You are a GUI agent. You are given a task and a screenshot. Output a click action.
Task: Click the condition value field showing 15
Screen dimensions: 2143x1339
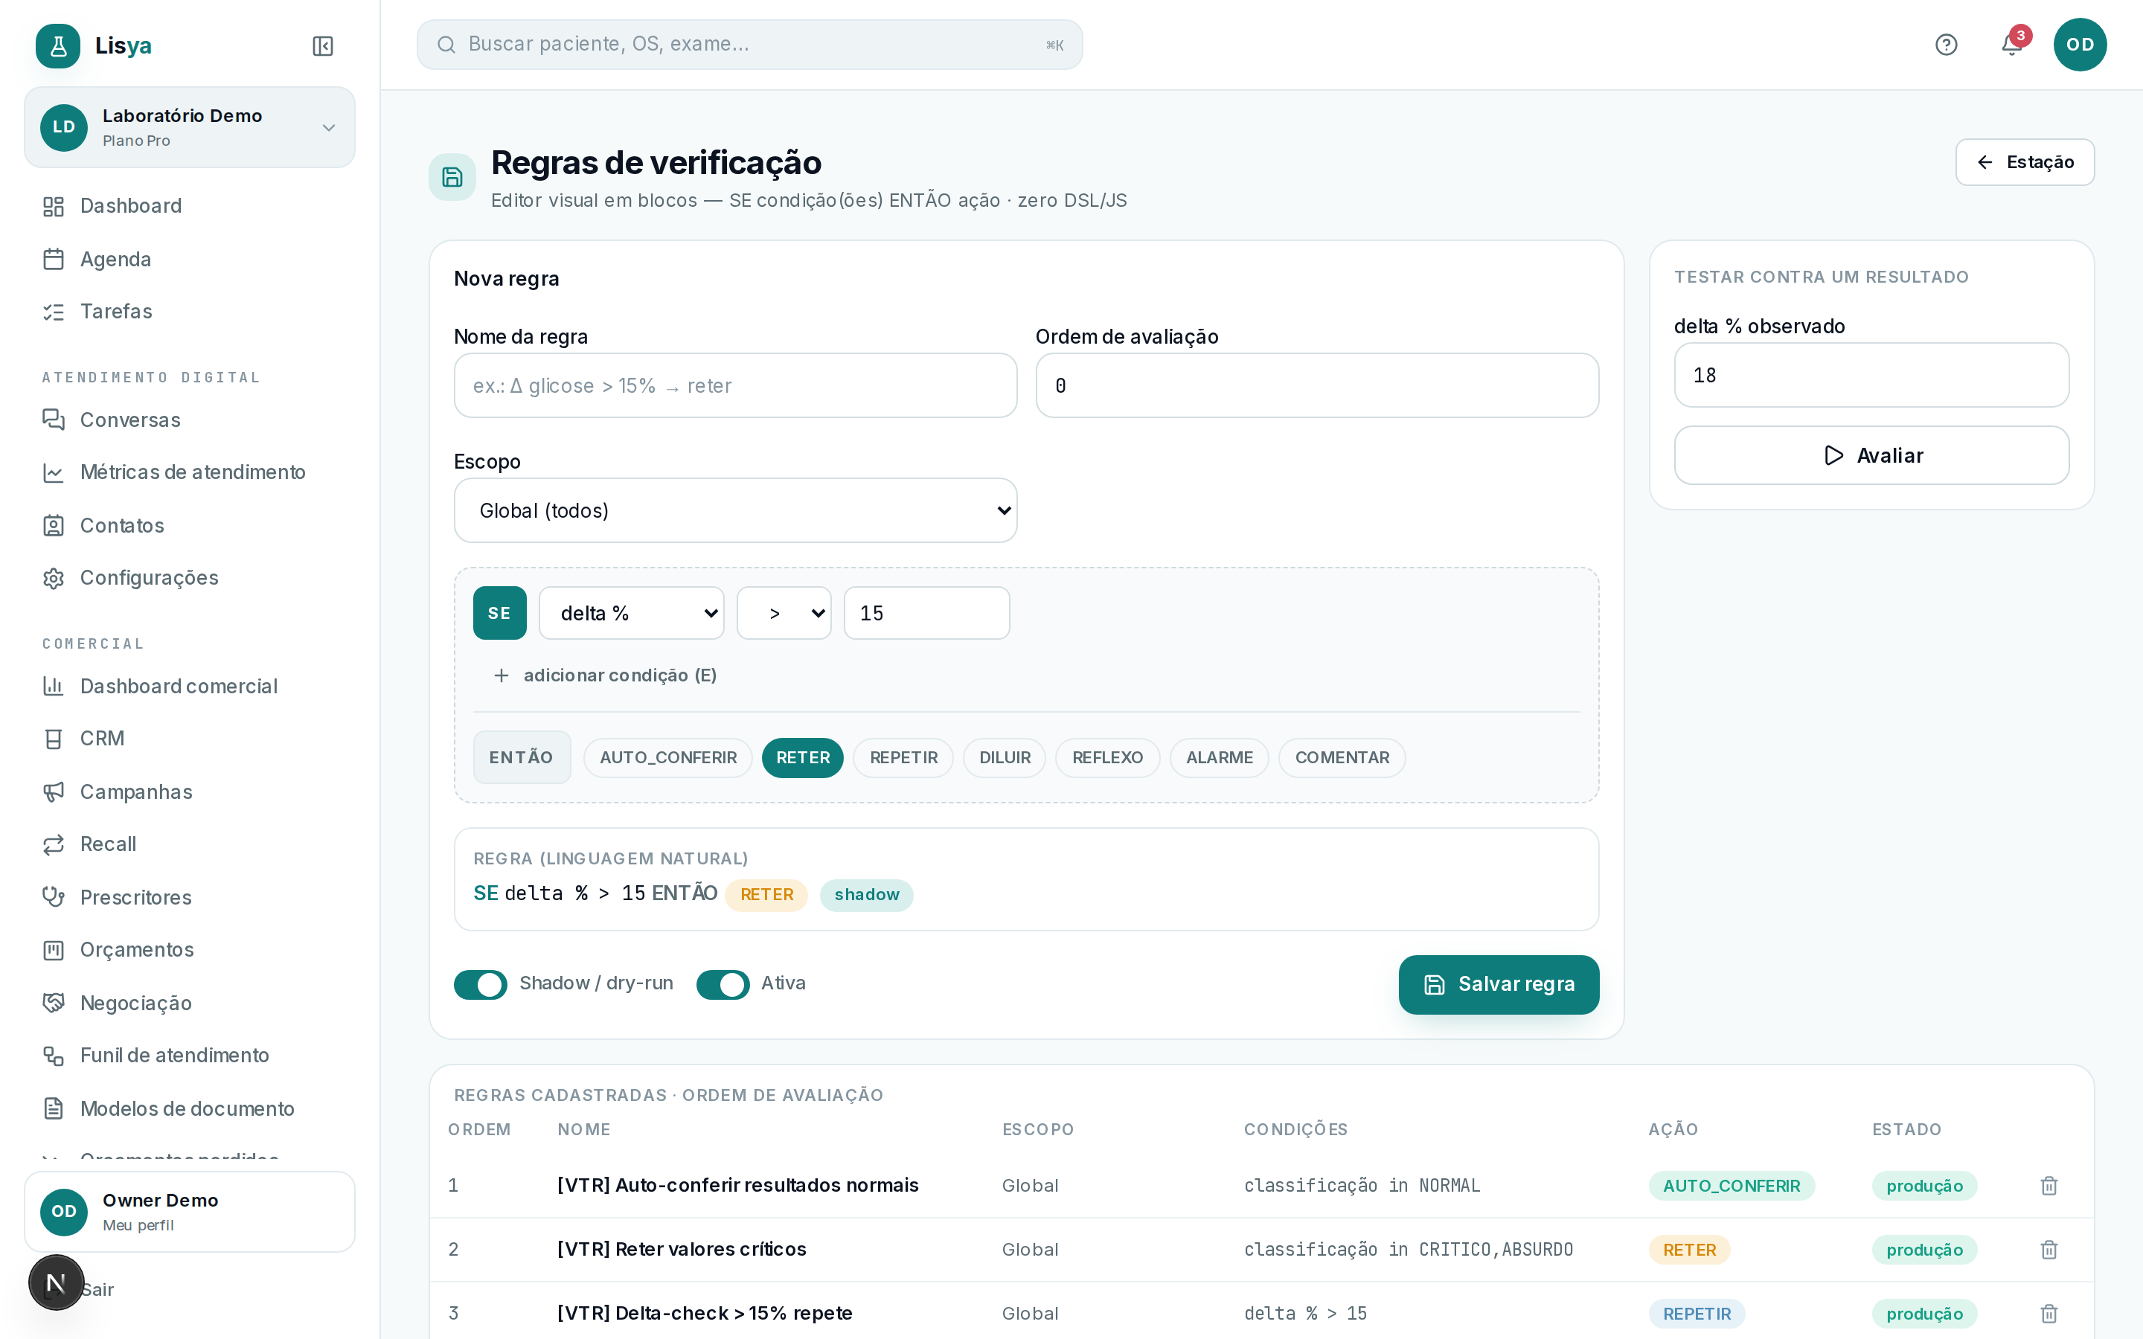[926, 613]
